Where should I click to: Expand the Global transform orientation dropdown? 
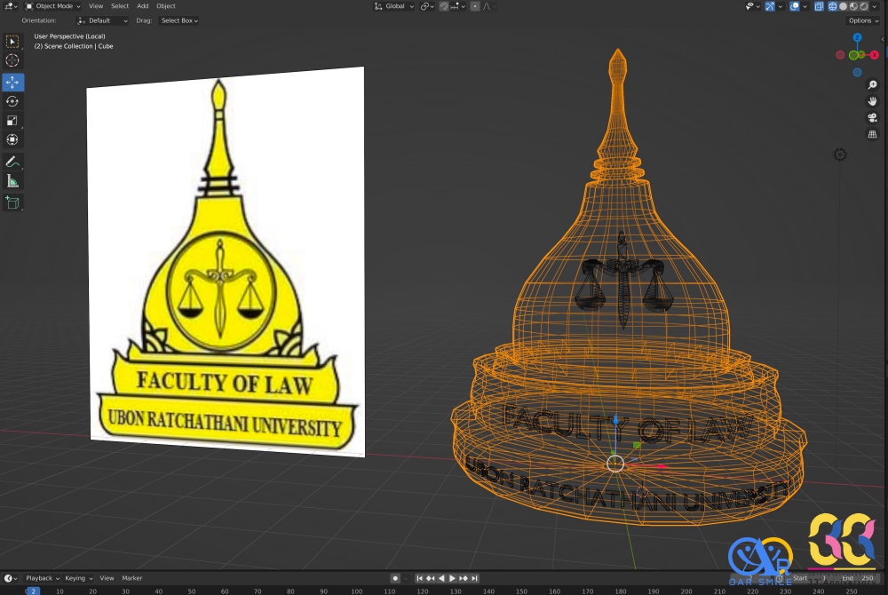pos(393,6)
